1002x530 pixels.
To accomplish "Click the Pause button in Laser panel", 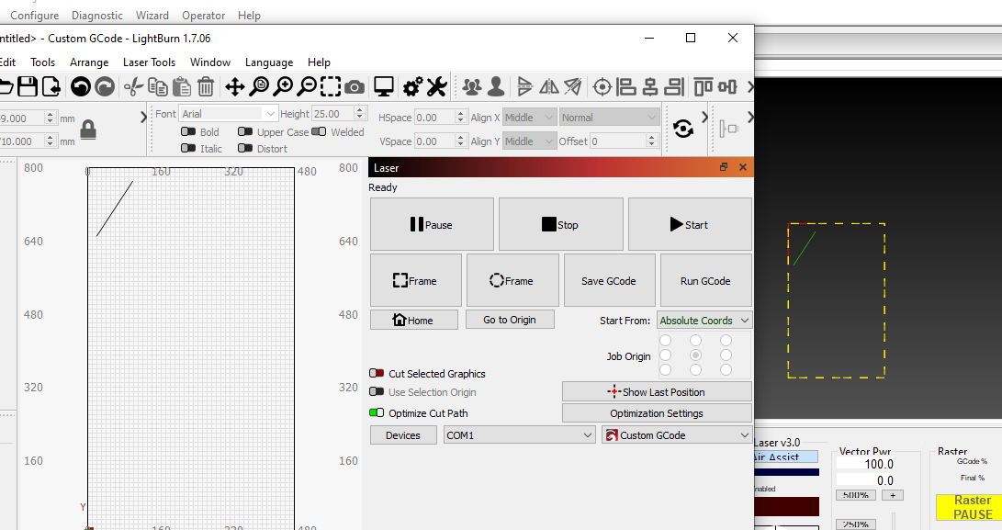I will click(x=432, y=224).
